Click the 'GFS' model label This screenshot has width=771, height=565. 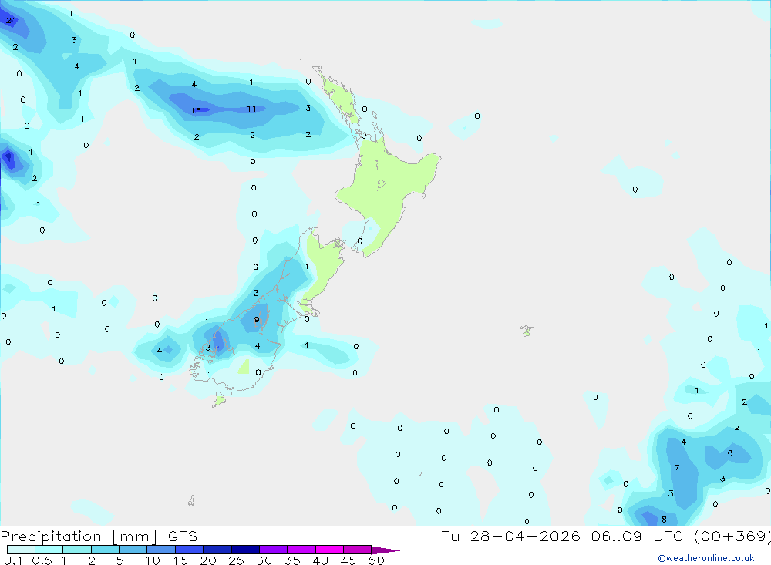(183, 536)
